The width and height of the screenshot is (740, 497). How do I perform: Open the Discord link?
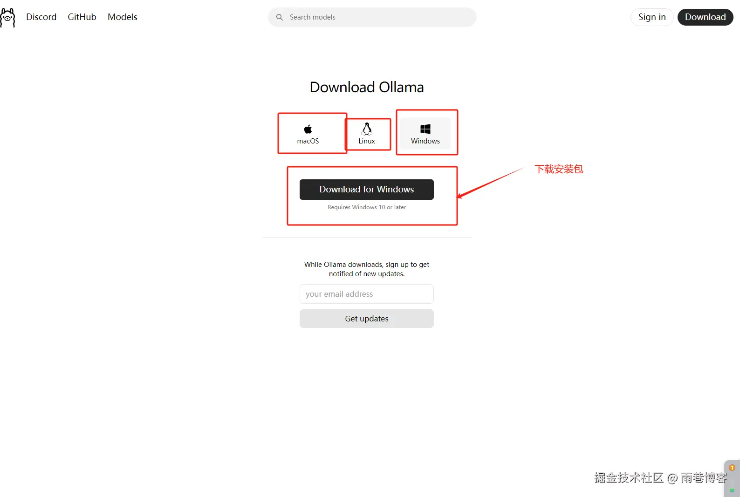click(x=41, y=17)
